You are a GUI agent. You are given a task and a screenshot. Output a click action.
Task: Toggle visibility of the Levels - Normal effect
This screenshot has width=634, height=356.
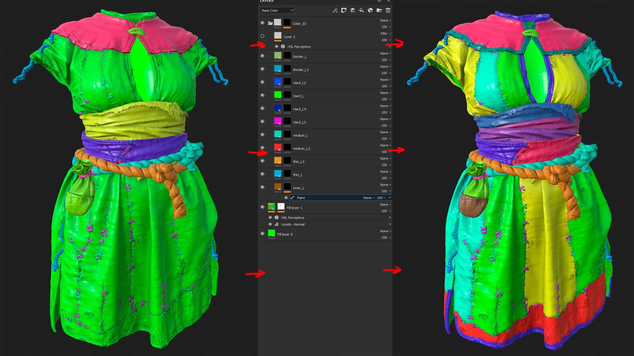pyautogui.click(x=270, y=224)
